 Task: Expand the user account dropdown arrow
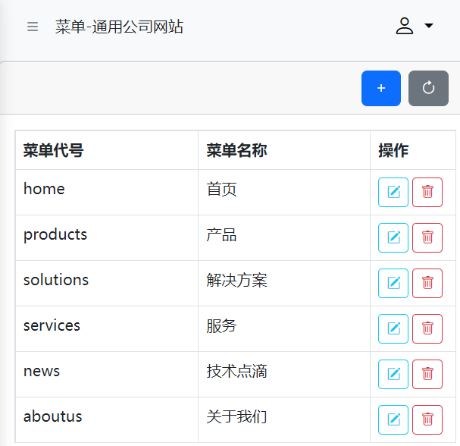click(x=429, y=26)
